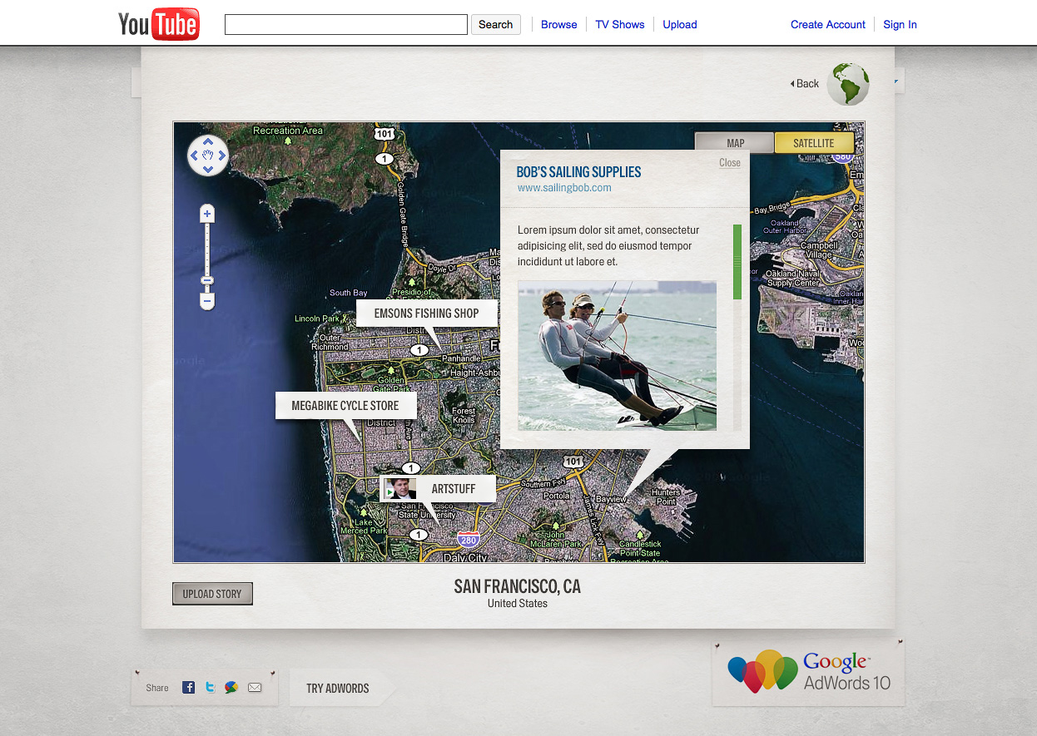Open the www.sailingbob.com link
The image size is (1037, 736).
click(x=564, y=188)
